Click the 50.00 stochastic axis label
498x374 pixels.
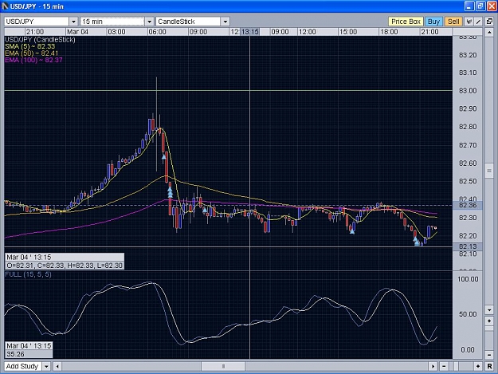pyautogui.click(x=468, y=314)
